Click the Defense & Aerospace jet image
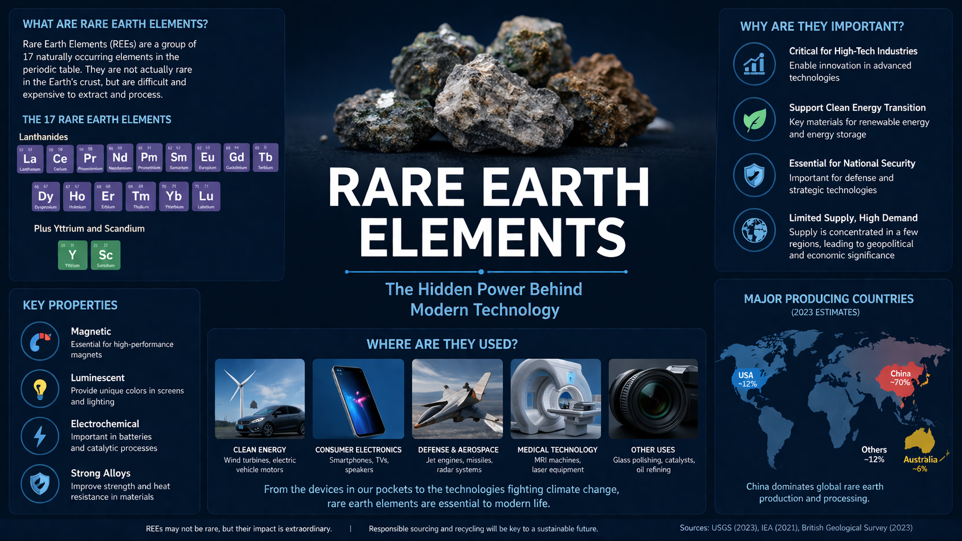 pos(457,398)
